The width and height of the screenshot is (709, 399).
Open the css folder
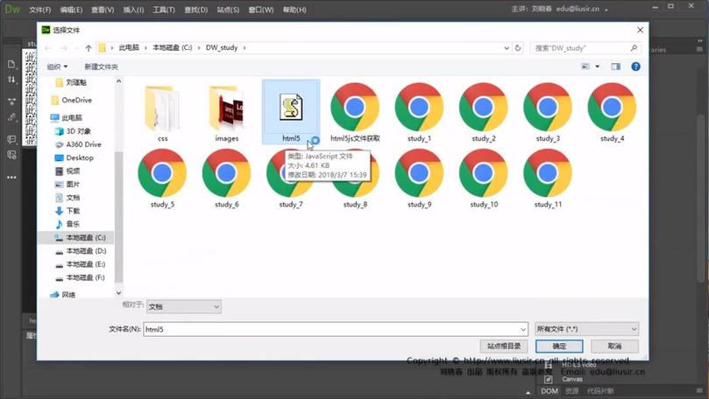pyautogui.click(x=162, y=108)
